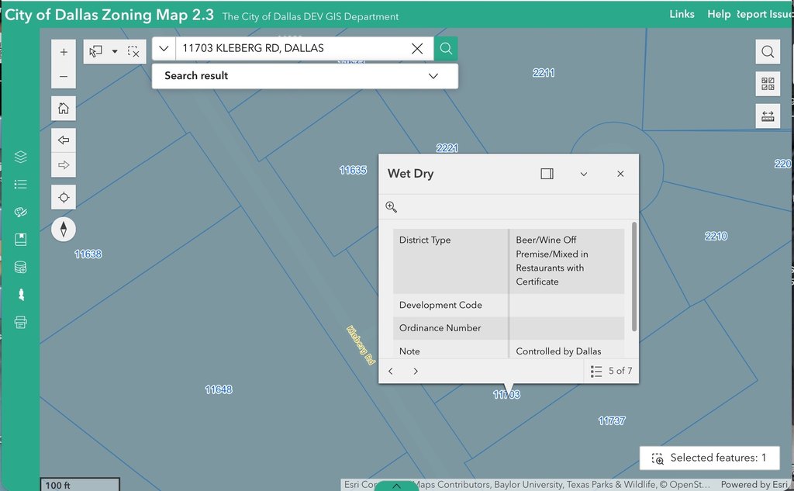Click the 11648 parcel label
Screen dimensions: 794x491
tap(219, 389)
